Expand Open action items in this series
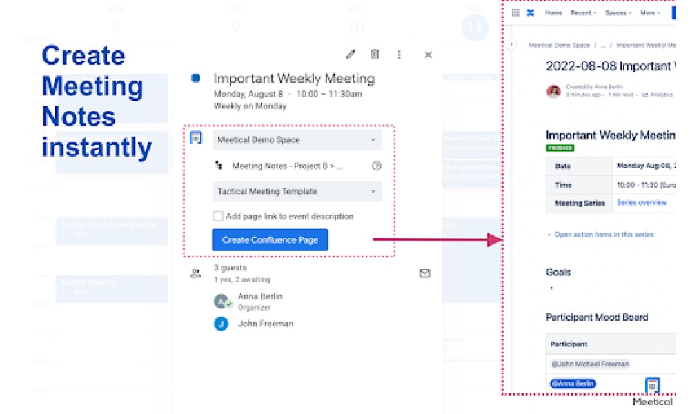The height and width of the screenshot is (414, 690). pyautogui.click(x=601, y=235)
